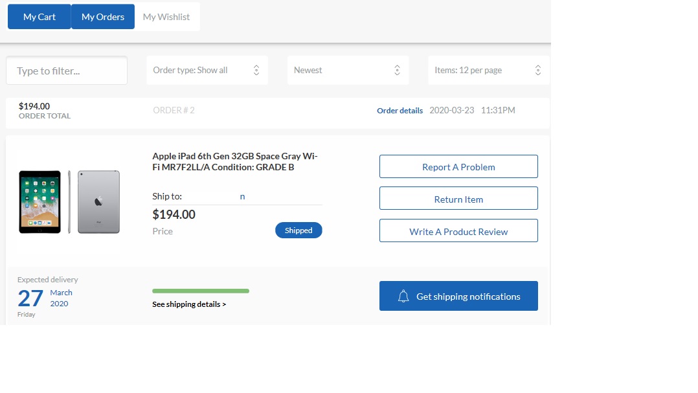Image resolution: width=698 pixels, height=393 pixels.
Task: Click the Report A Problem button
Action: point(458,166)
